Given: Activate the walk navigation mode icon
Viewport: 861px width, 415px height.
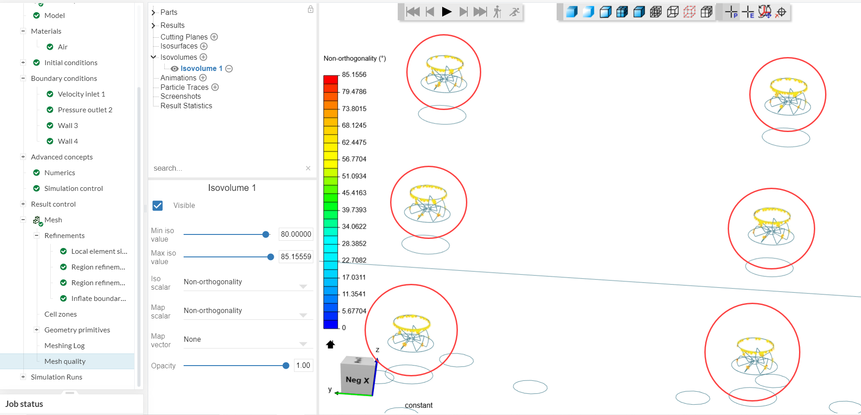Looking at the screenshot, I should [497, 12].
